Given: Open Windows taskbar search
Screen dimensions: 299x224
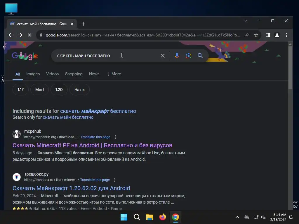Looking at the screenshot, I should click(137, 217).
